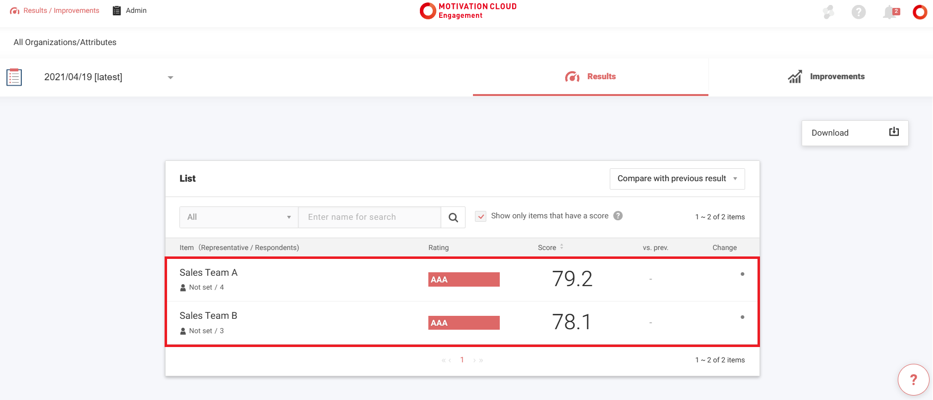Open the help question mark icon in header
The width and height of the screenshot is (933, 400).
click(x=859, y=12)
